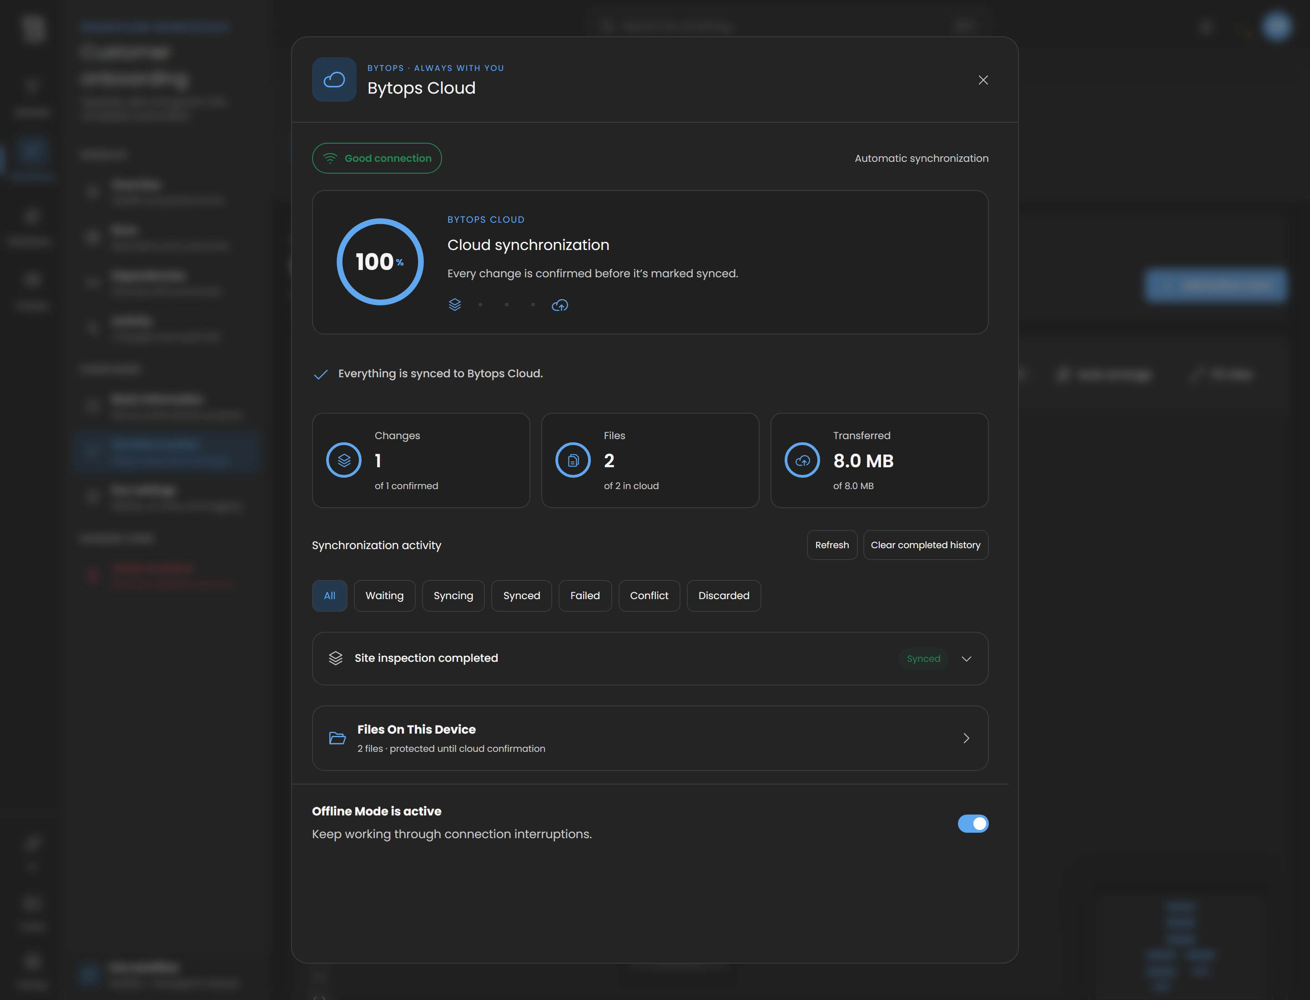Click the Good connection status pill
Viewport: 1310px width, 1000px height.
[377, 158]
